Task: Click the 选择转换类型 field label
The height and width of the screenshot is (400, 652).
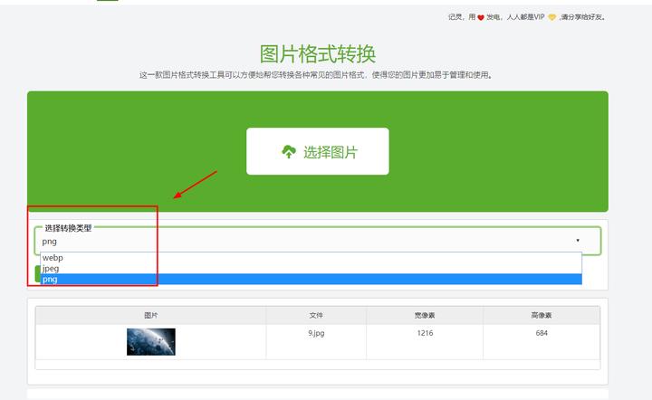Action: point(68,228)
